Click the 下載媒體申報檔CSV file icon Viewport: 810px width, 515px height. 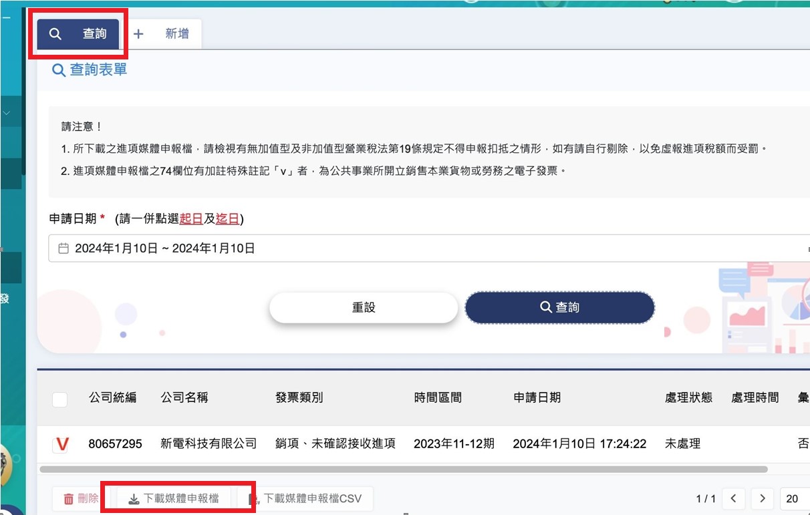(x=253, y=499)
